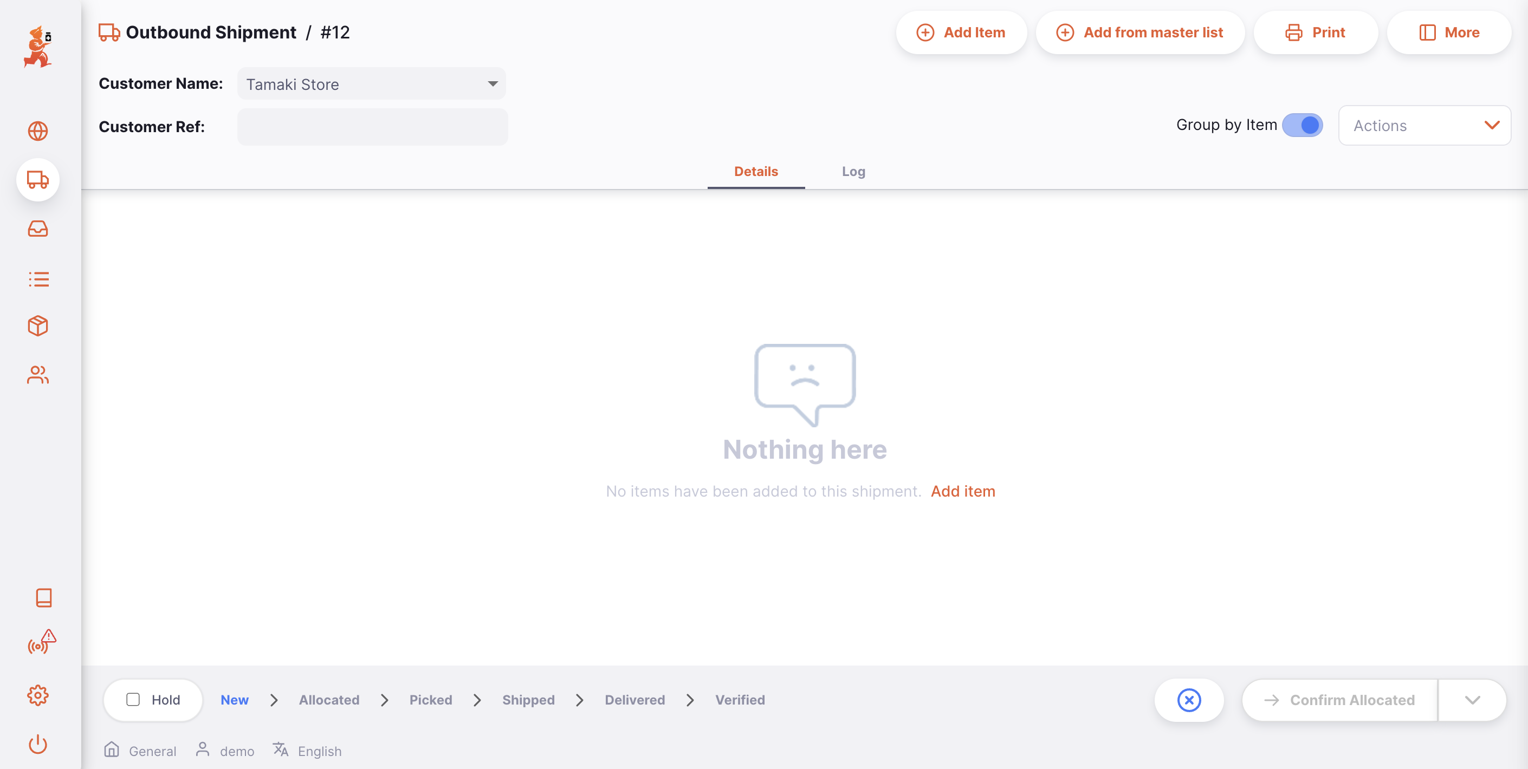This screenshot has height=769, width=1528.
Task: Open the sync warning status icon
Action: 40,643
